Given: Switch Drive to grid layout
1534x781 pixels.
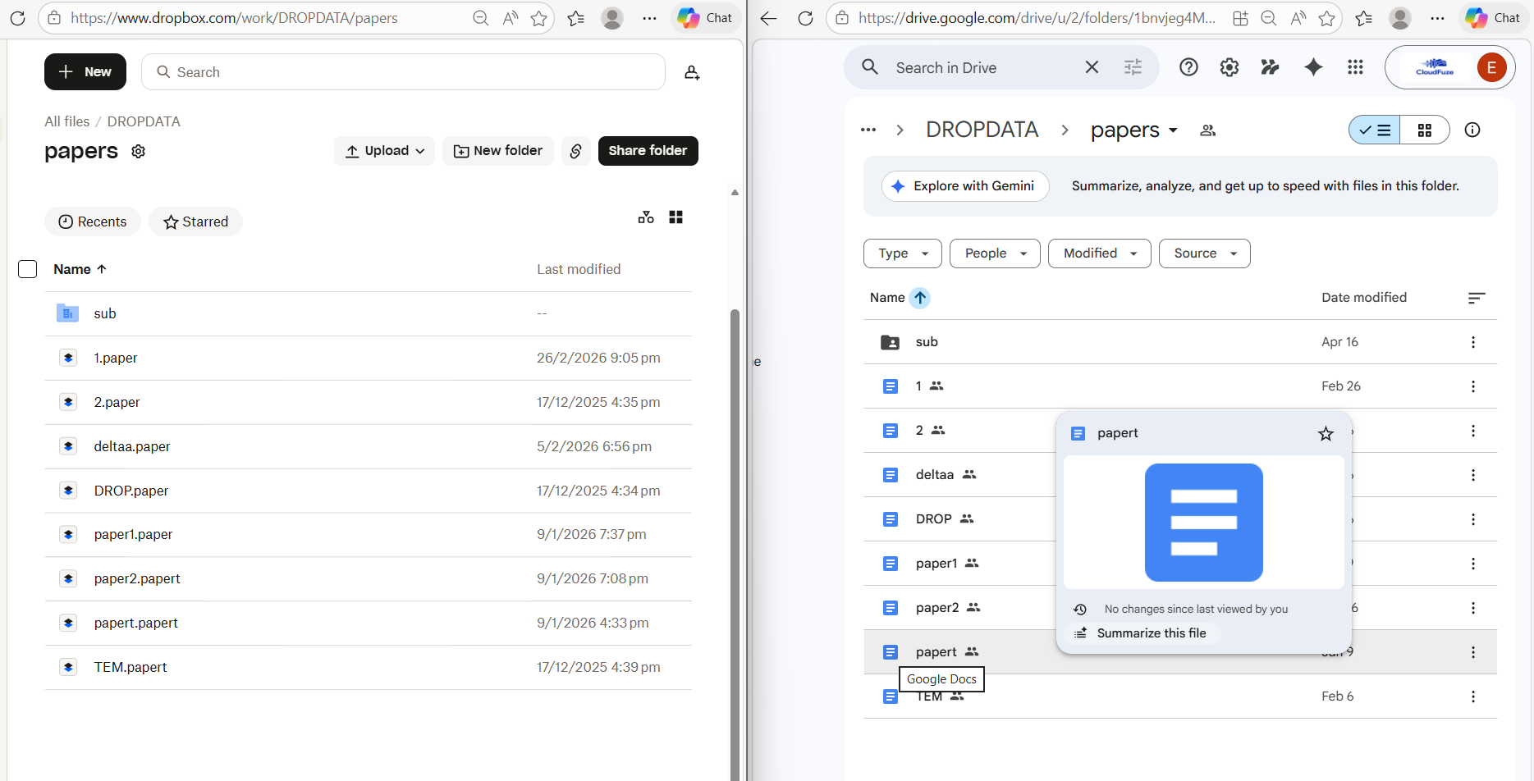Looking at the screenshot, I should click(x=1425, y=130).
